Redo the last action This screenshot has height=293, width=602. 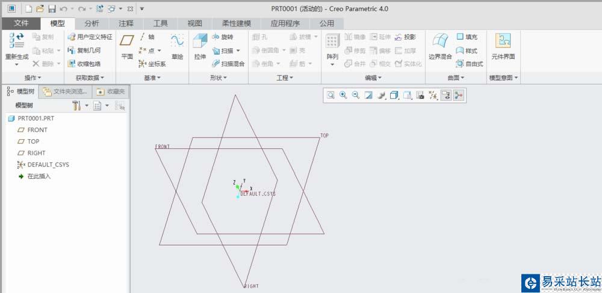tap(81, 8)
